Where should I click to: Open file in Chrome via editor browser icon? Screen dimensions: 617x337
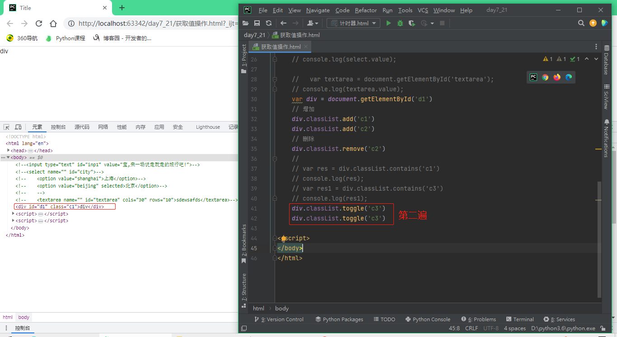pyautogui.click(x=545, y=77)
